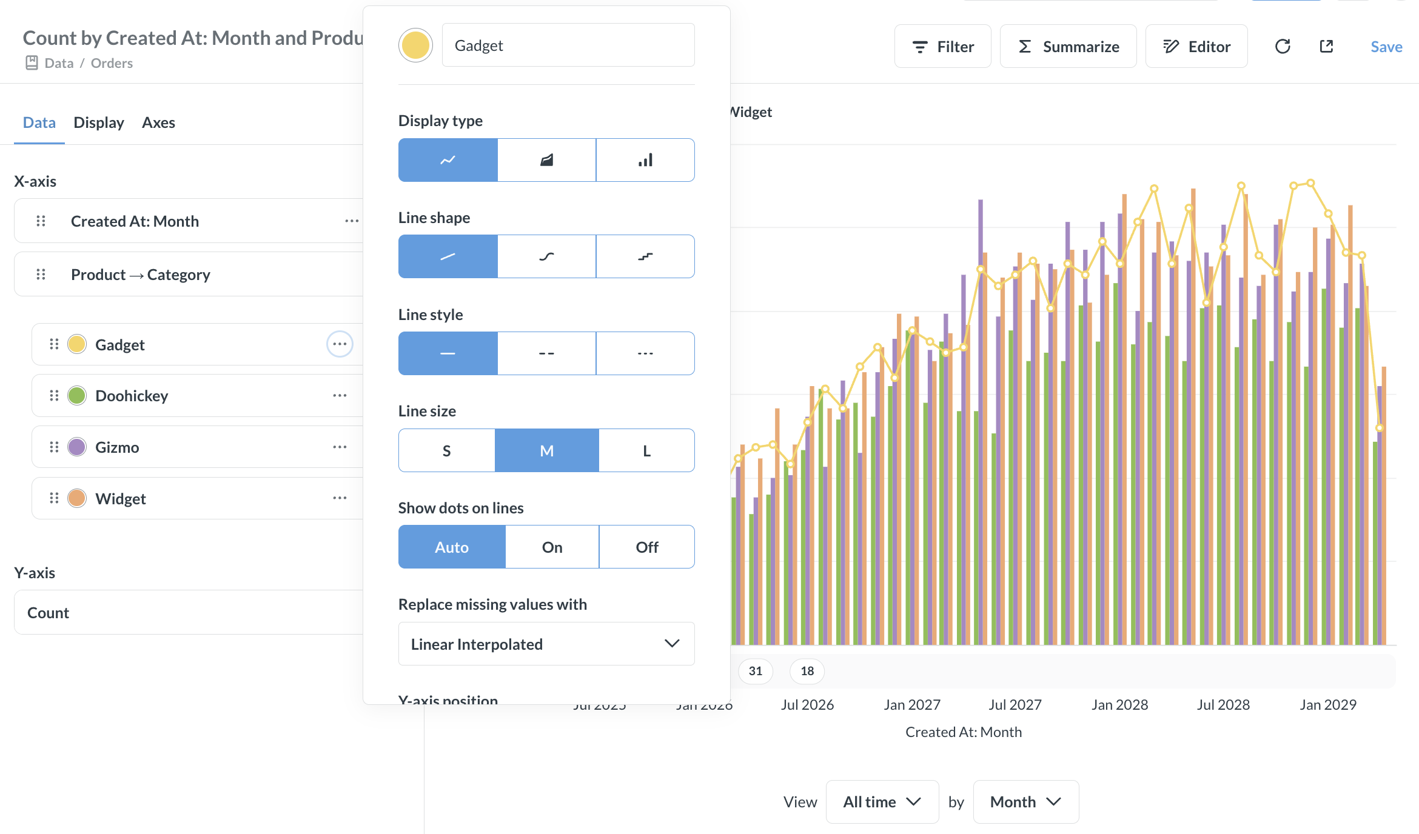
Task: Switch to the Display tab
Action: click(99, 122)
